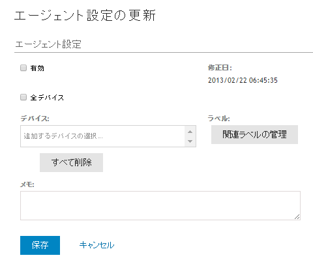Click the down arrow in the device selector

pos(190,141)
